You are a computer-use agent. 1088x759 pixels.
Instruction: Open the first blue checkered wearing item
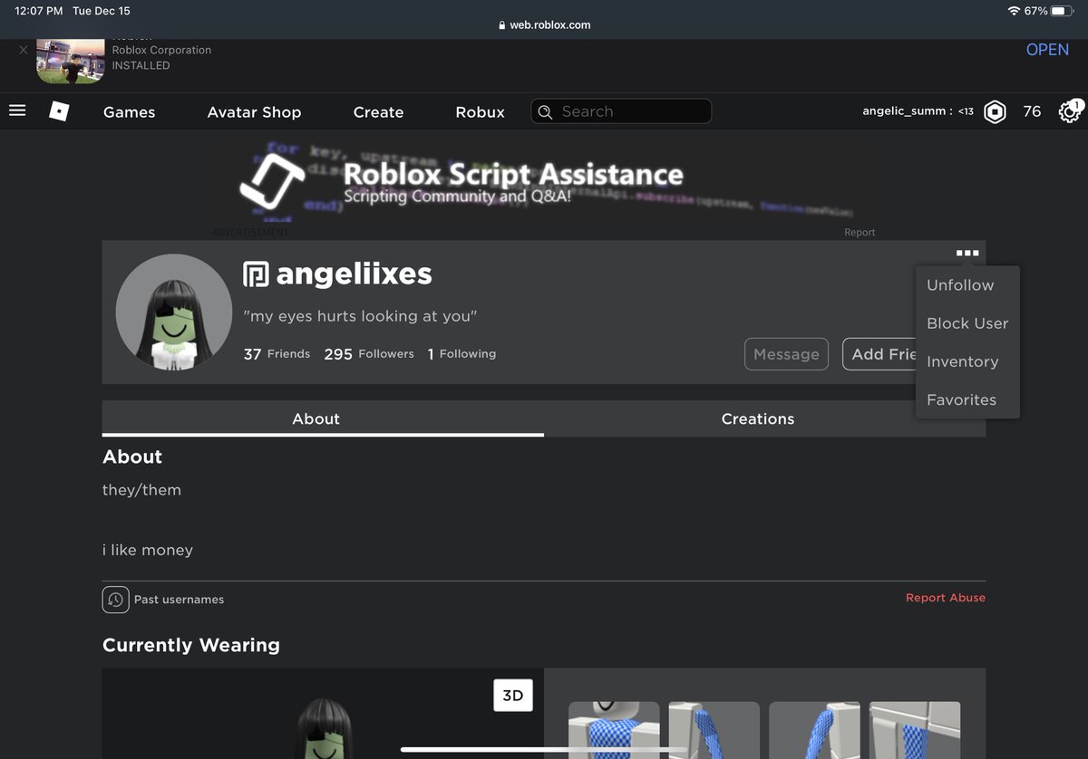click(614, 730)
